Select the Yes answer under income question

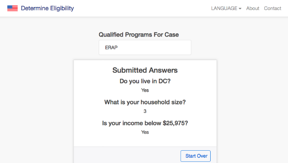click(145, 132)
